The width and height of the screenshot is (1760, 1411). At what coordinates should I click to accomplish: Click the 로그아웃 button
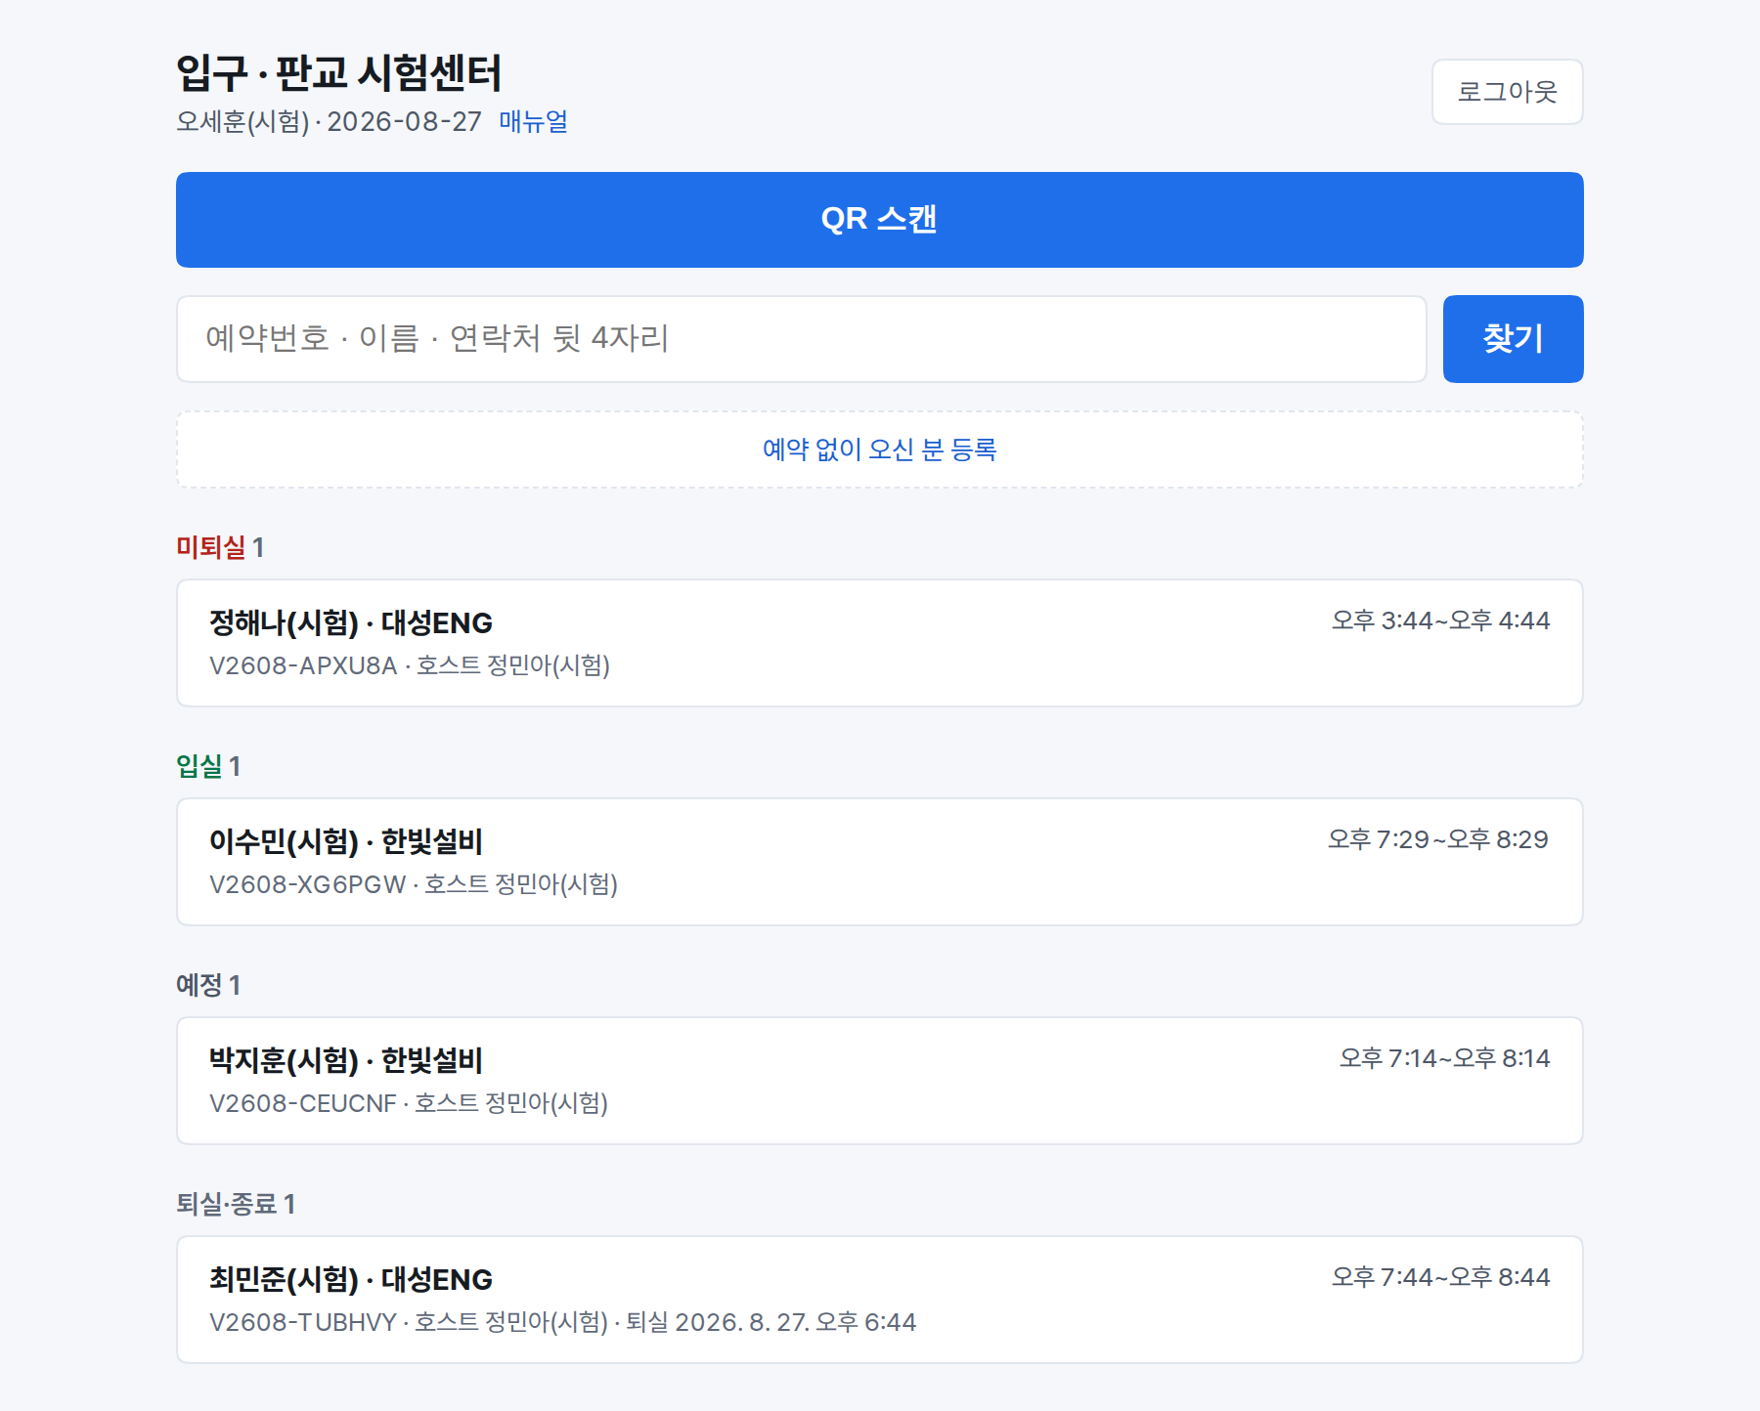tap(1507, 92)
